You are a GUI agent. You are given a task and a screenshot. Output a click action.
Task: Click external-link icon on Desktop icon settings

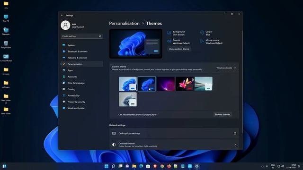tap(235, 133)
